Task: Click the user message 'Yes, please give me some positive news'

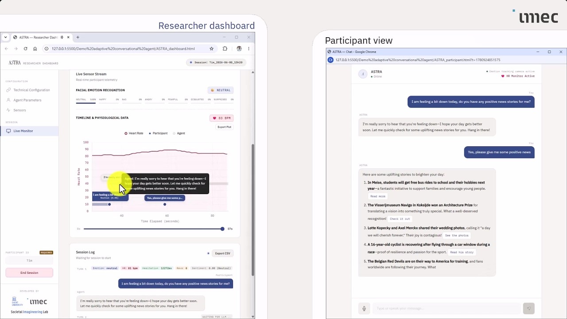Action: [499, 152]
